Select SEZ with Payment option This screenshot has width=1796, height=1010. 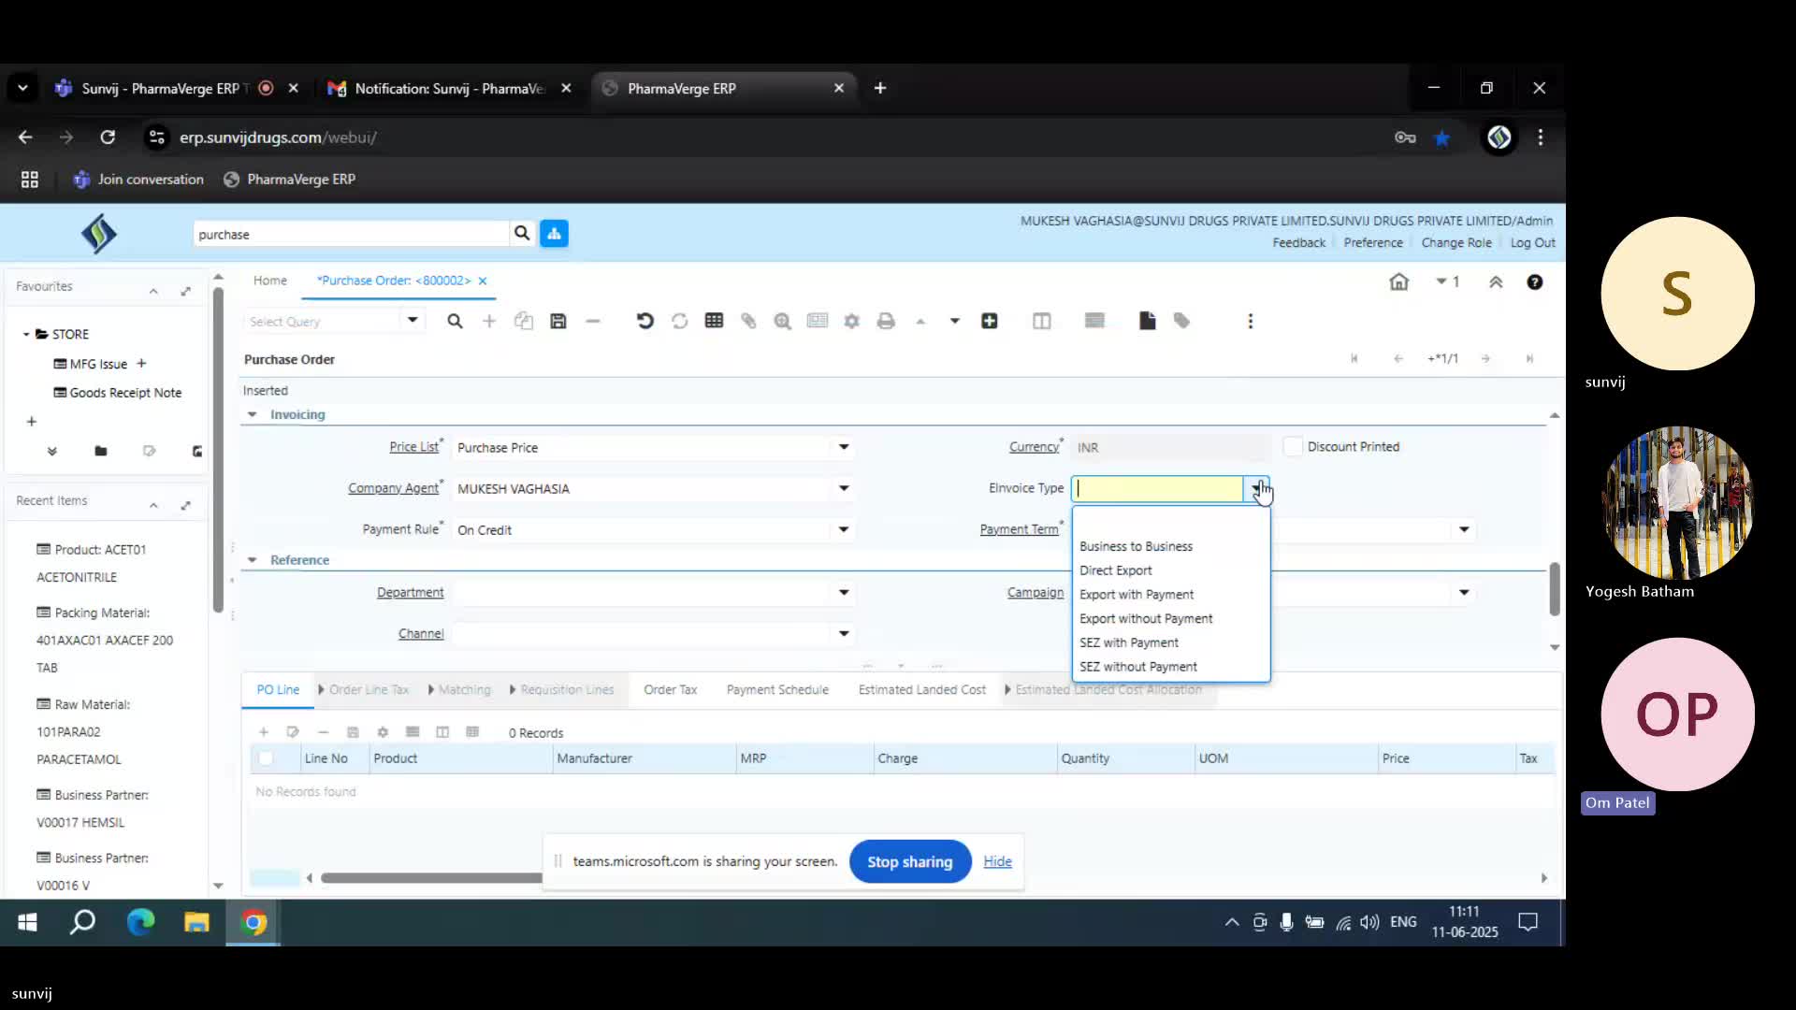[x=1170, y=643]
